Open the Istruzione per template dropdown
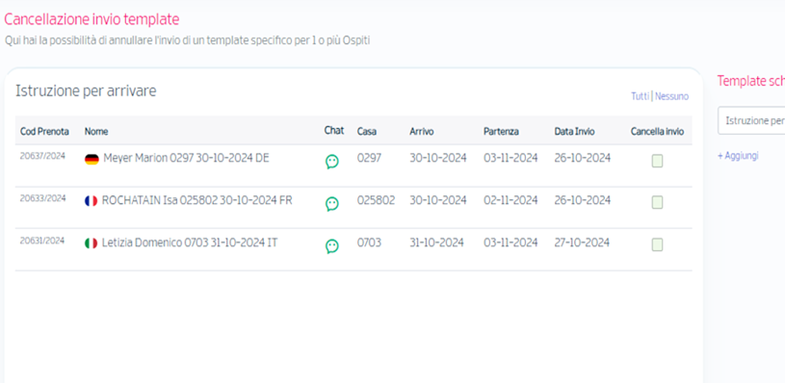The width and height of the screenshot is (785, 383). pos(751,120)
